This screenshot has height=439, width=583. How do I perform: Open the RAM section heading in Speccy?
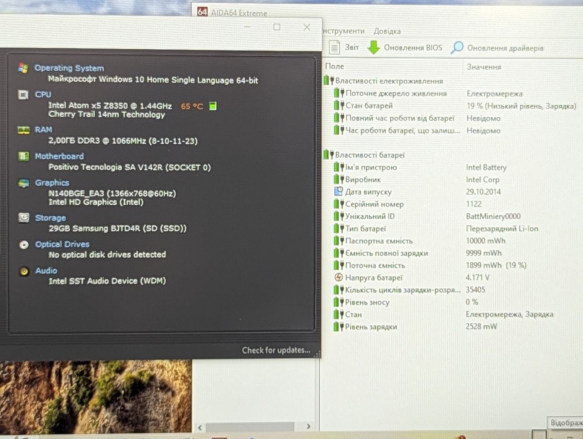click(x=44, y=129)
